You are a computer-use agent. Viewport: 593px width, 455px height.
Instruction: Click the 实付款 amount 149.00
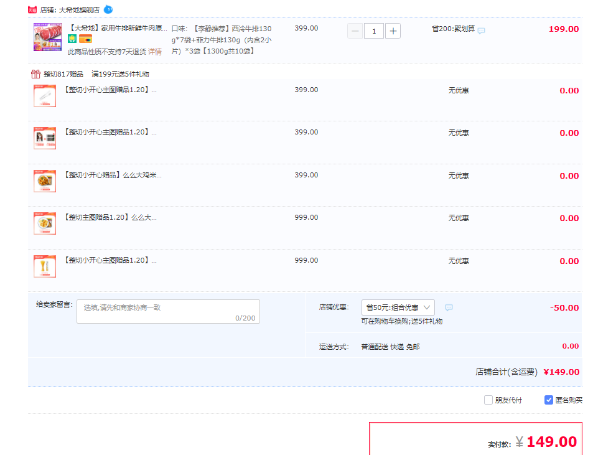(551, 442)
